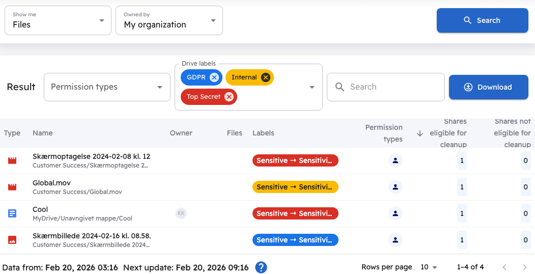Sort by the Labels column header
The height and width of the screenshot is (274, 535).
263,133
